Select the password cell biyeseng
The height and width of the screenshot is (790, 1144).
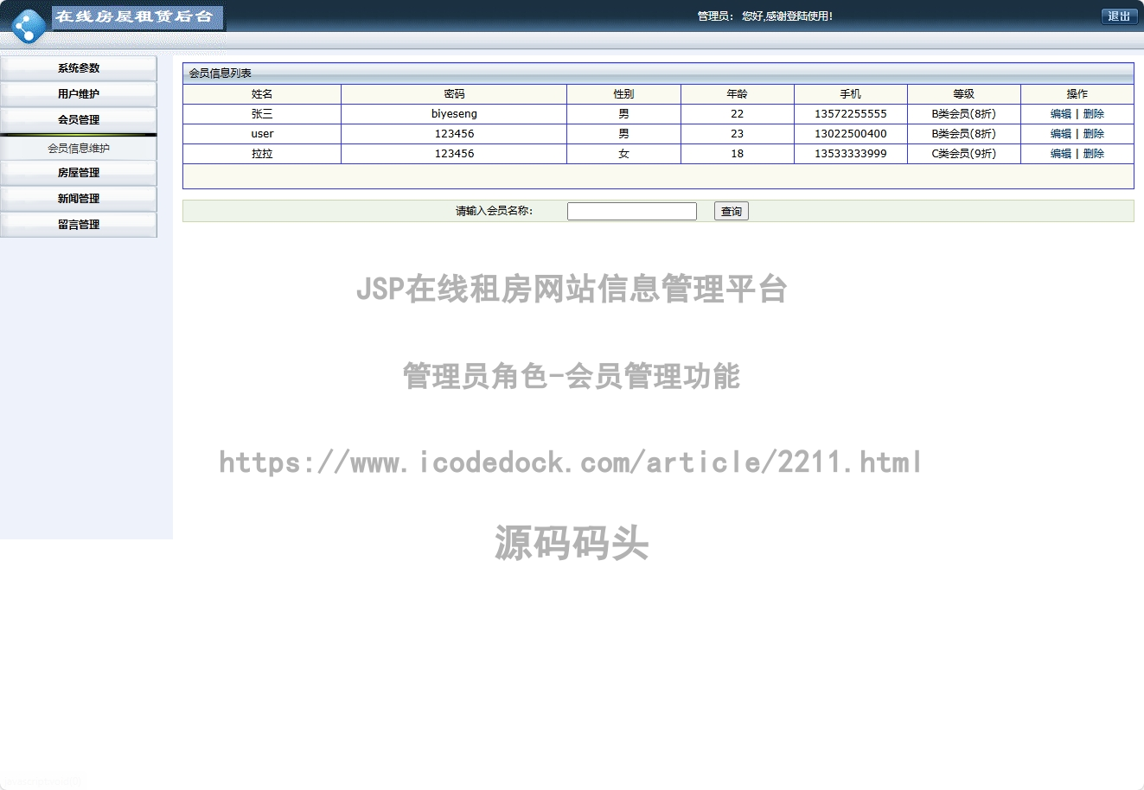[x=454, y=114]
